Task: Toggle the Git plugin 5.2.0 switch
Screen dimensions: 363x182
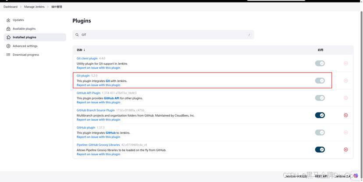Action: [320, 80]
